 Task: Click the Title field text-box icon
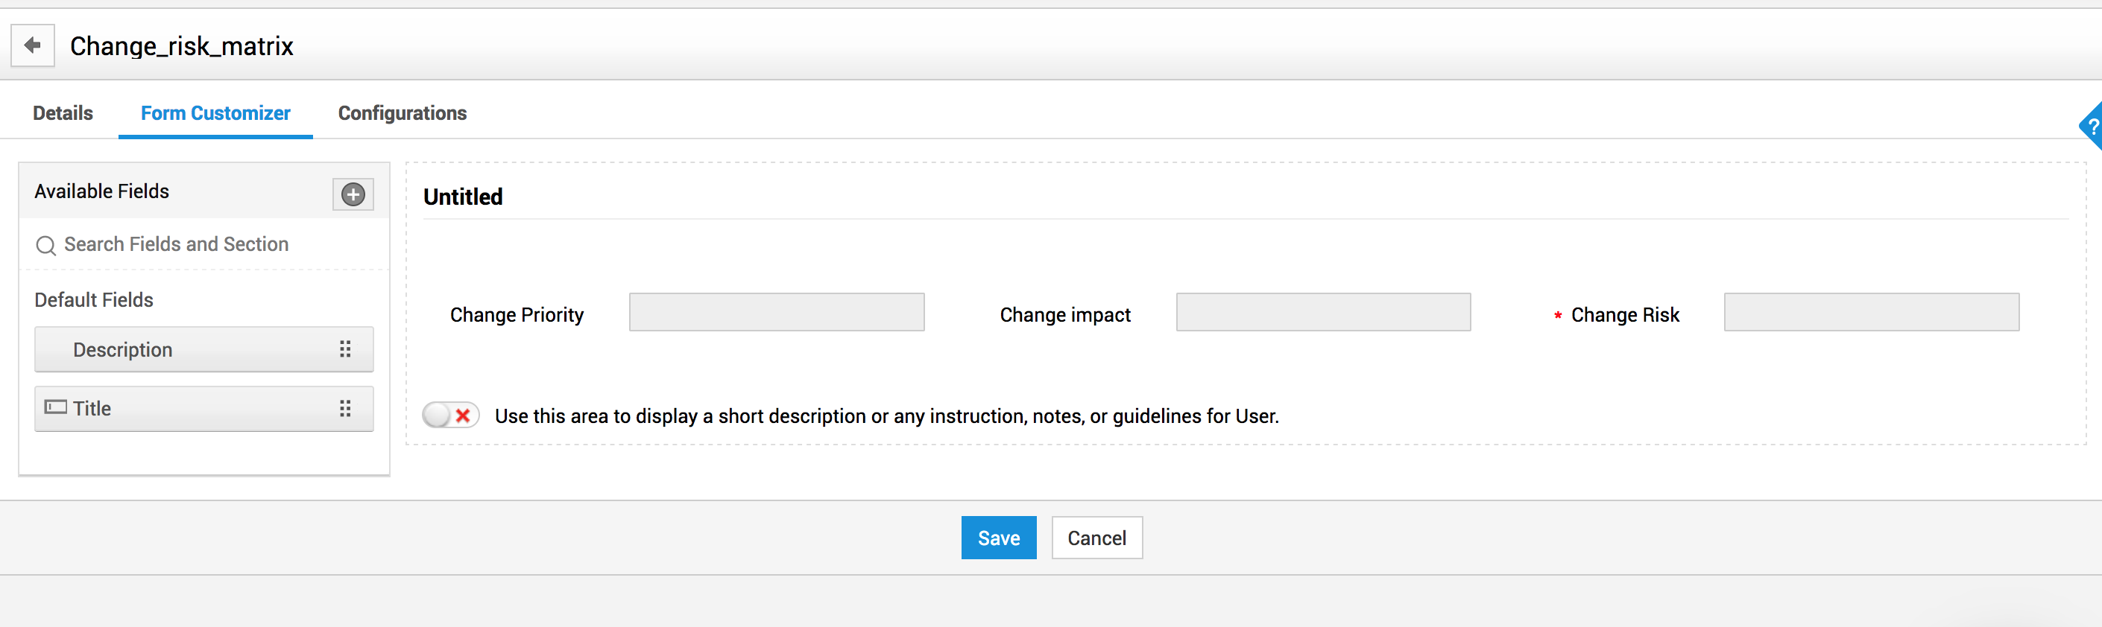pos(55,407)
